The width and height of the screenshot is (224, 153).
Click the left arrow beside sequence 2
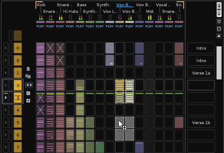pyautogui.click(x=27, y=85)
